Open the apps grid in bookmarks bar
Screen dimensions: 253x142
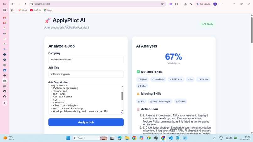[12, 10]
